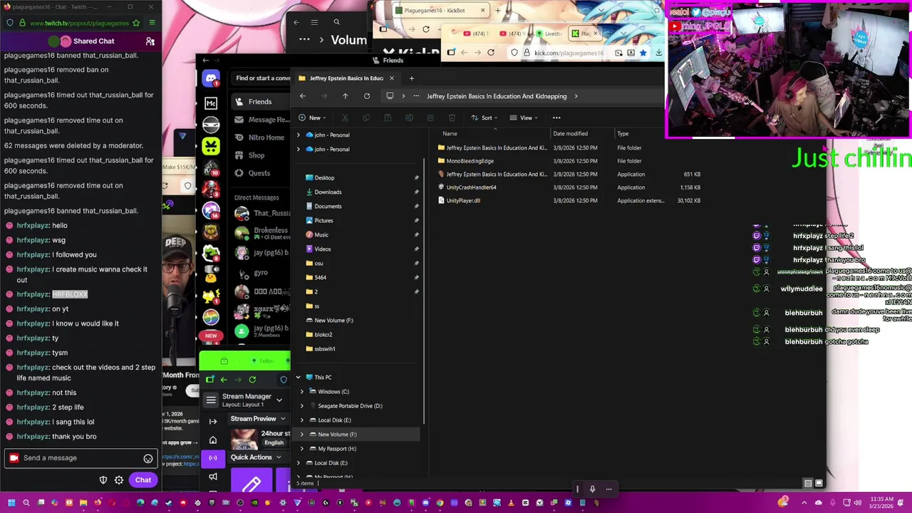Viewport: 912px width, 513px height.
Task: Switch to large icons view in Explorer status bar
Action: point(819,483)
